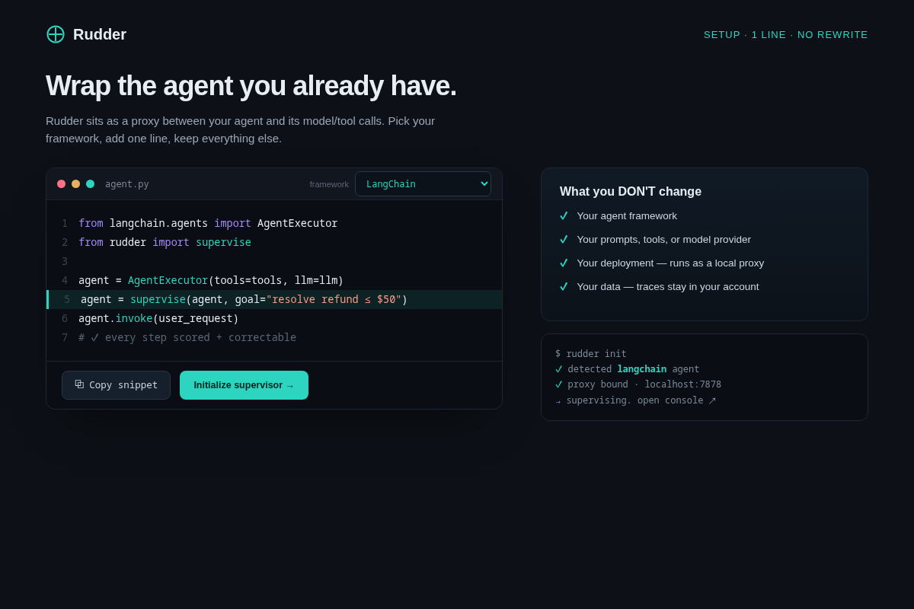The height and width of the screenshot is (609, 914).
Task: Click checkmark beside 'Your prompts, tools' item
Action: tap(564, 240)
